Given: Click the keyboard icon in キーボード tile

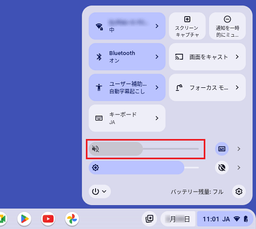Looking at the screenshot, I should (99, 118).
